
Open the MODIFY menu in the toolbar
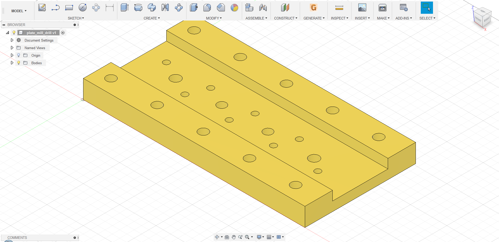coord(214,18)
